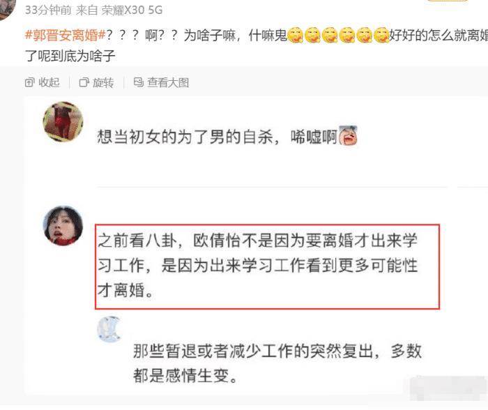Screen dimensions: 488x410
Task: Click the red-boxed comment about 欧倩怡
Action: (267, 266)
